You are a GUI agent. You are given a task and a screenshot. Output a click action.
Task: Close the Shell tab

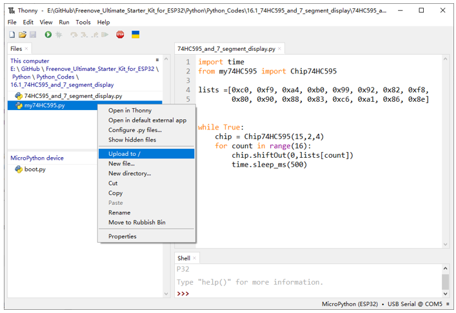(x=195, y=258)
